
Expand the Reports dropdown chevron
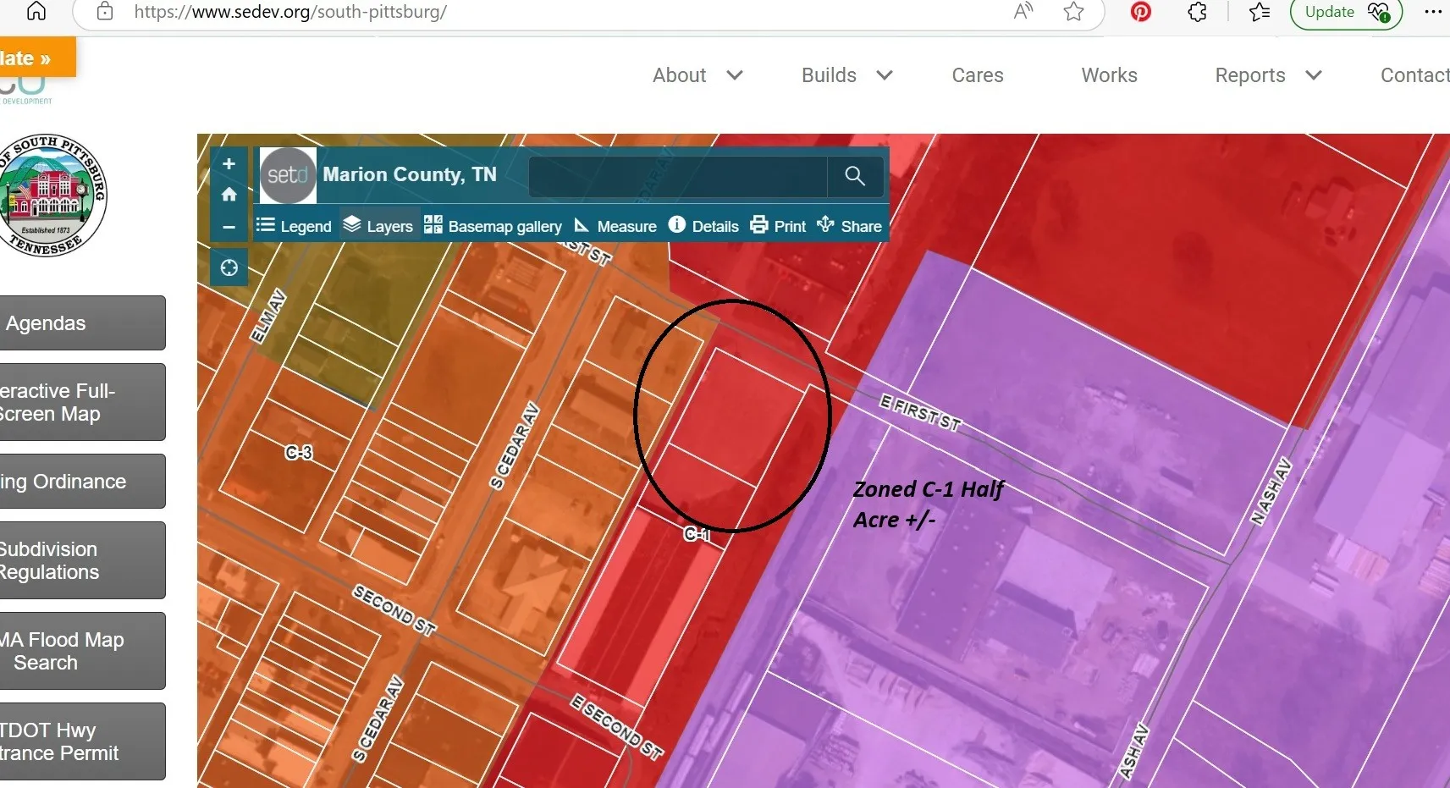(x=1314, y=75)
